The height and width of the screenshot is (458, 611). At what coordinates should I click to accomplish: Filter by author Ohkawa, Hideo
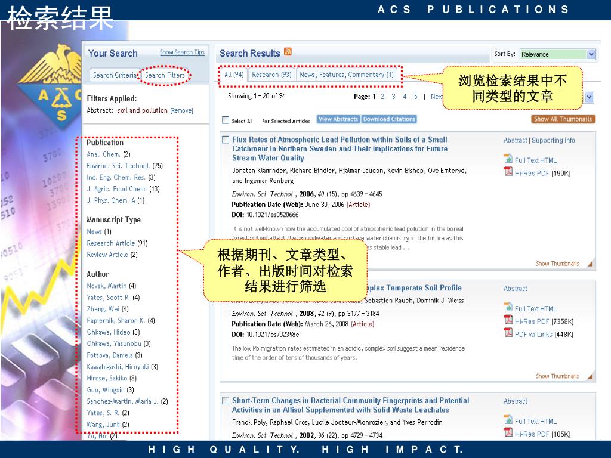pyautogui.click(x=109, y=332)
